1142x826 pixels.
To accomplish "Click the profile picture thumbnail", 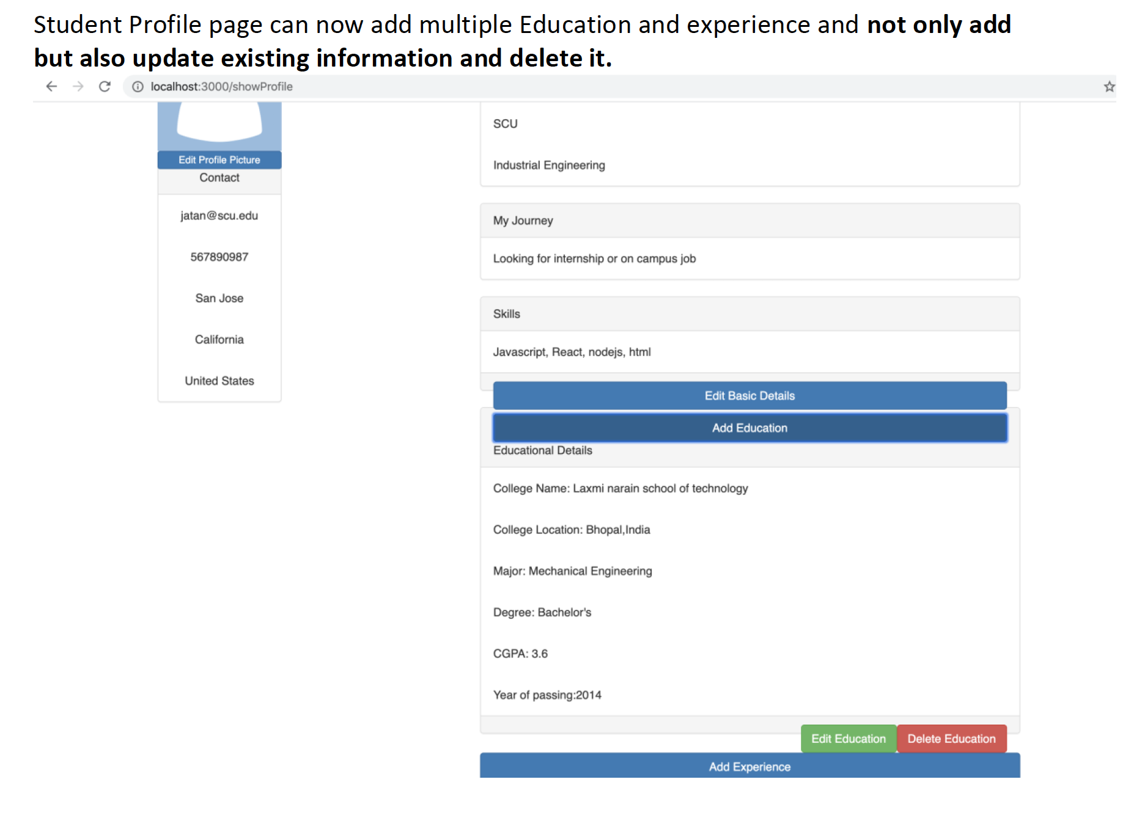I will pyautogui.click(x=219, y=126).
